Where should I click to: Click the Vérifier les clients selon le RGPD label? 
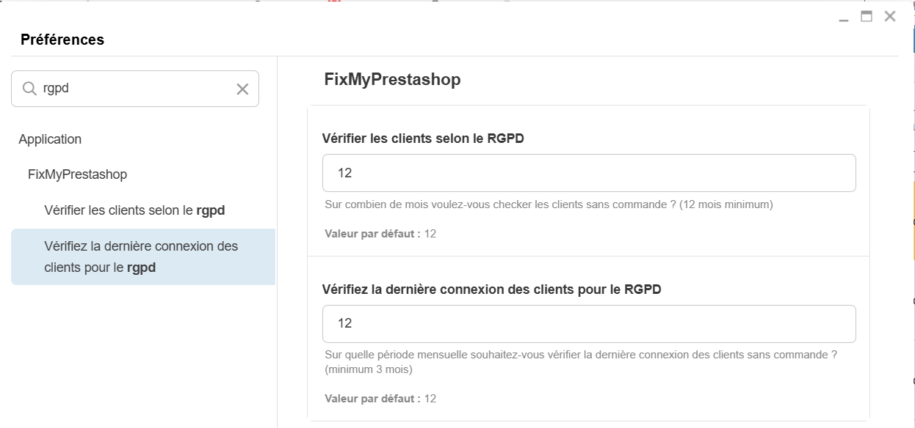[x=423, y=139]
